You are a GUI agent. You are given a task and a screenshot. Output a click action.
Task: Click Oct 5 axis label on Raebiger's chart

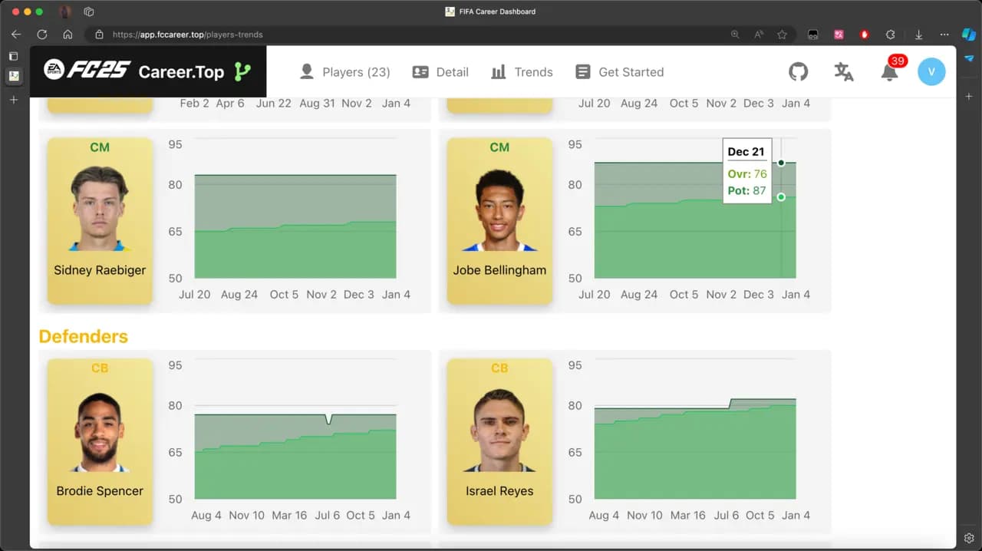(x=284, y=295)
